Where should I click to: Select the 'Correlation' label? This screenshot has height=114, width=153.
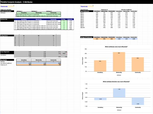click(x=3, y=55)
